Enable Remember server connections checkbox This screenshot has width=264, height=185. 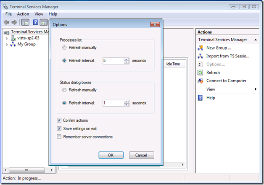point(59,137)
